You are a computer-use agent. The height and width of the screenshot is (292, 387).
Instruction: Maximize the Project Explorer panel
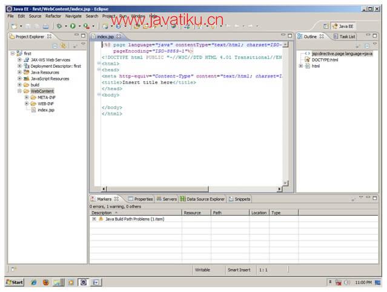click(84, 36)
